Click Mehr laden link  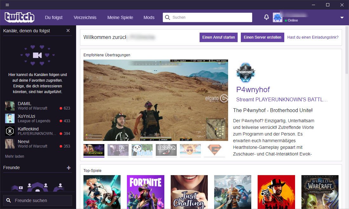tap(15, 156)
